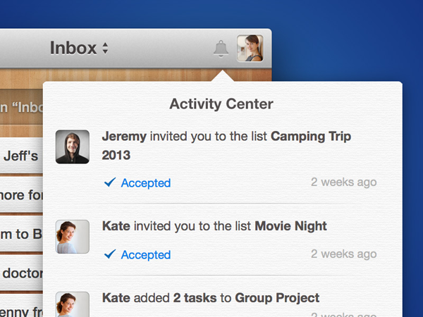Open the user profile avatar in toolbar

click(250, 49)
